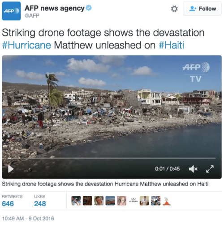This screenshot has width=224, height=225.
Task: Click the AFP news agency name
Action: 55,8
